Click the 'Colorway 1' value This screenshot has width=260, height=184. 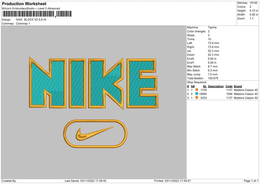point(23,23)
